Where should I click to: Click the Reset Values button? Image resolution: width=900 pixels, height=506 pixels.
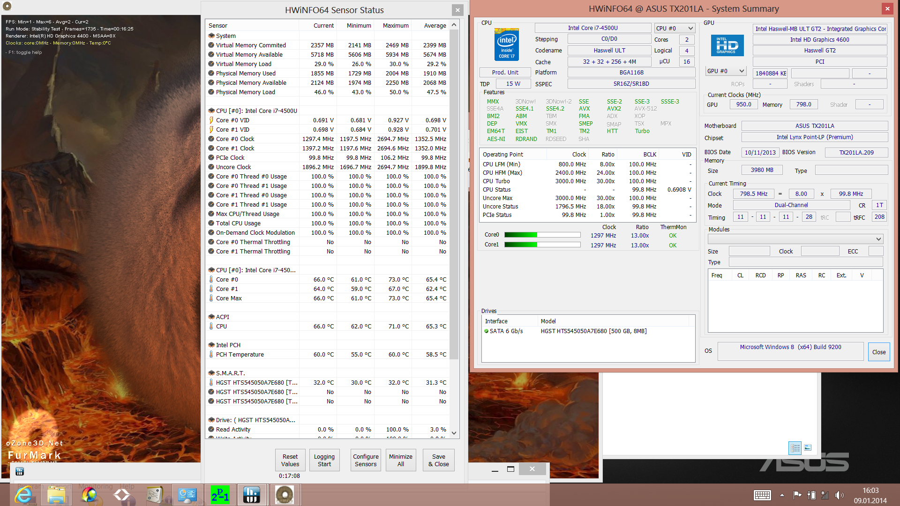point(290,460)
